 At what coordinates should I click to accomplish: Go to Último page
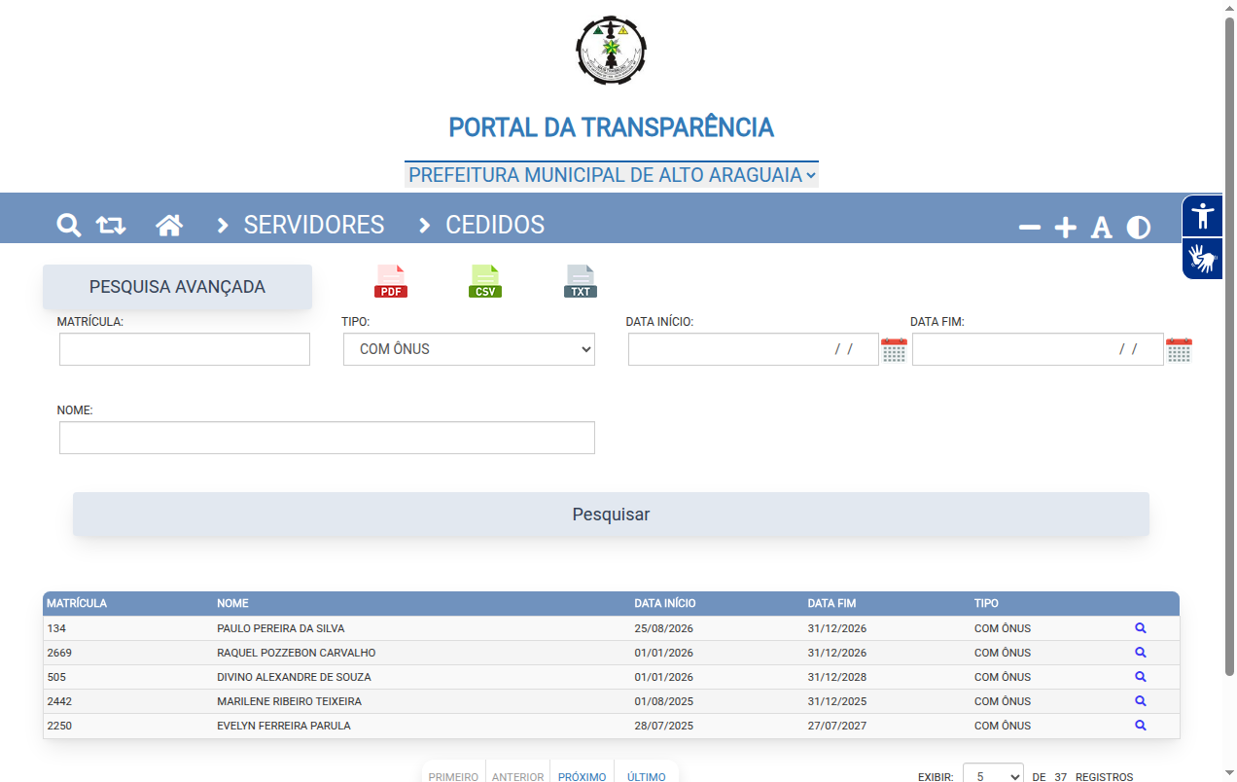point(647,776)
